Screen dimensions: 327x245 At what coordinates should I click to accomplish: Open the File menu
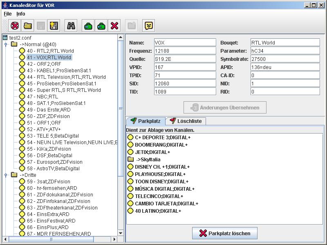click(x=7, y=14)
